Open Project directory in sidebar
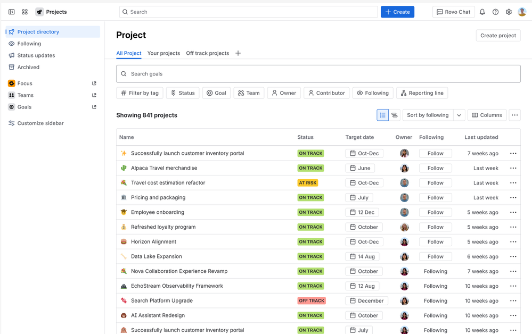The image size is (532, 334). click(53, 32)
